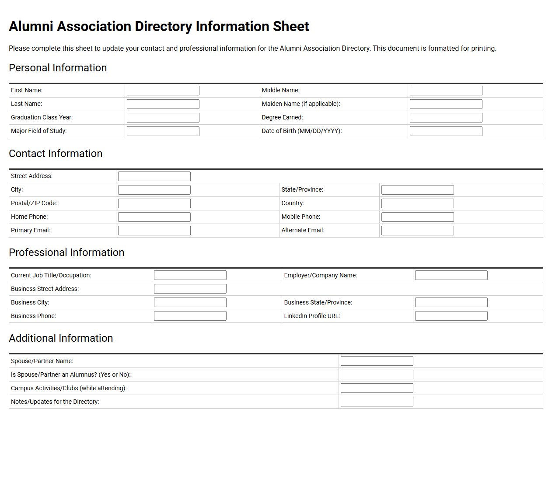Click the LinkedIn Profile URL field

451,316
